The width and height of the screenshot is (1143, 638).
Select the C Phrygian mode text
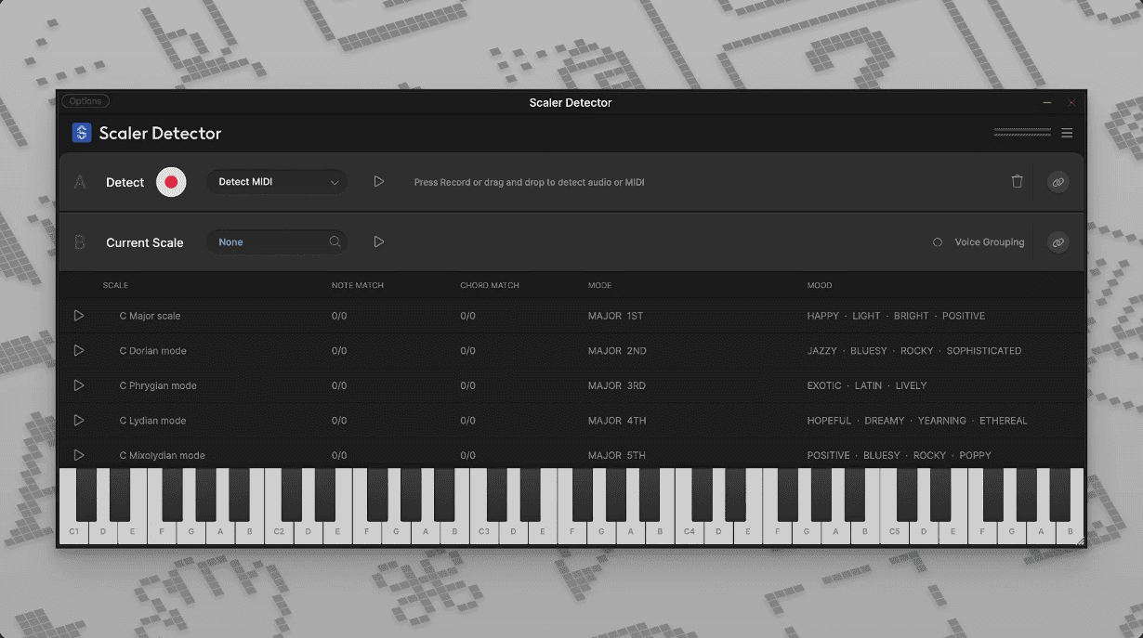coord(158,385)
